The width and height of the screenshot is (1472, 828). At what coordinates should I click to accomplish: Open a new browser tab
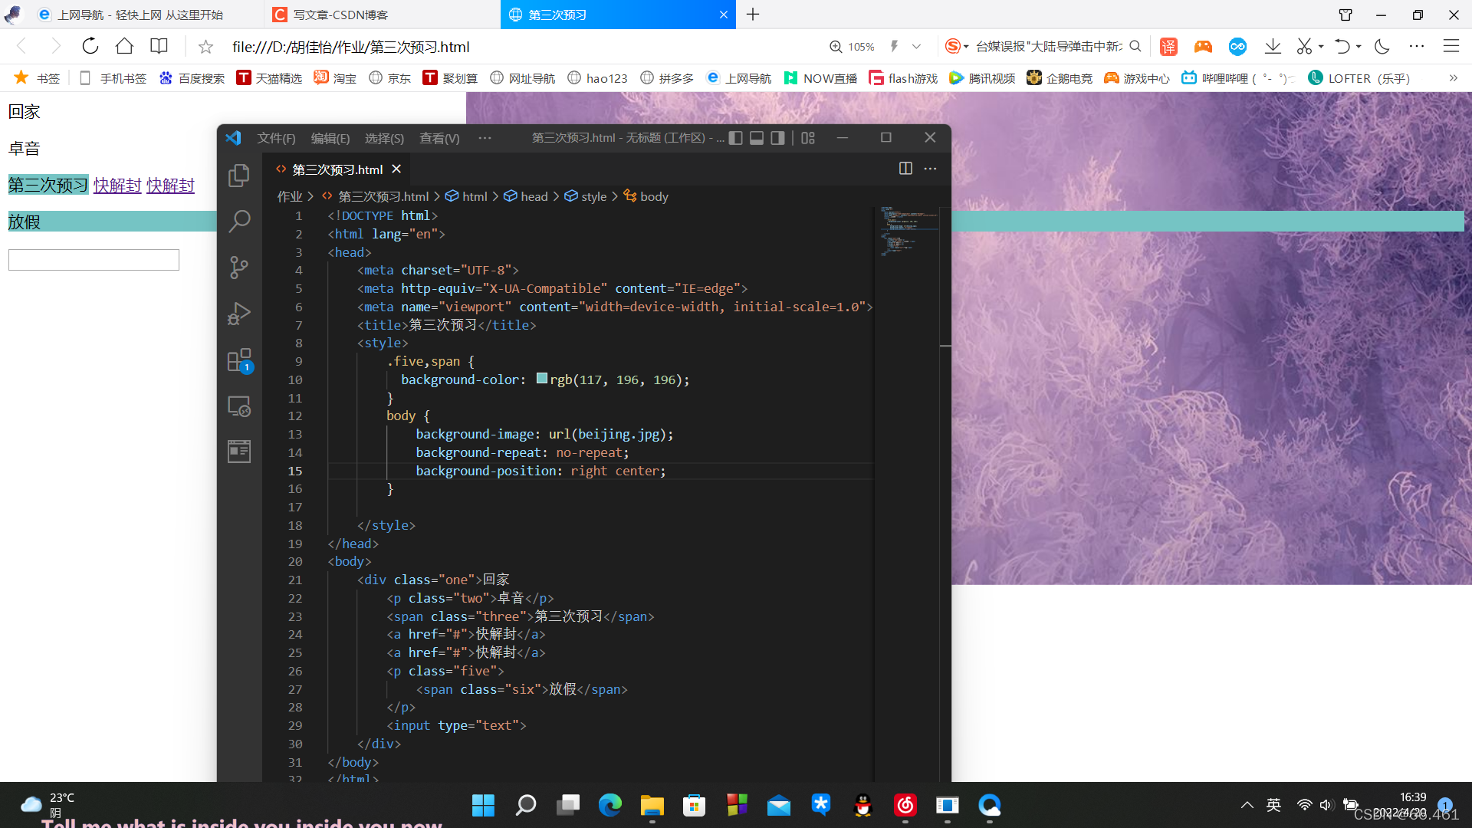(753, 15)
